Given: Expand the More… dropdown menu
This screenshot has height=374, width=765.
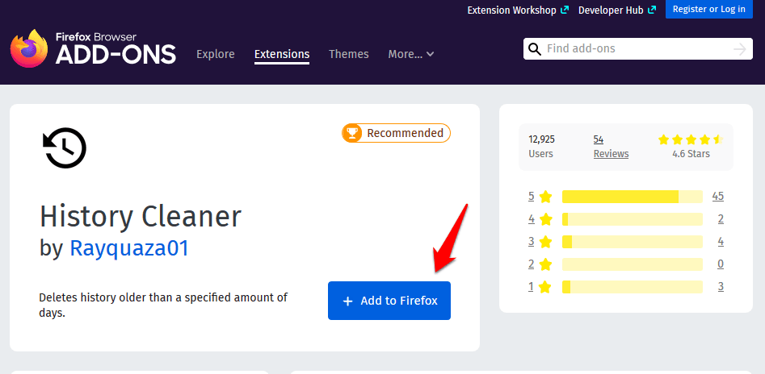Looking at the screenshot, I should click(x=410, y=54).
